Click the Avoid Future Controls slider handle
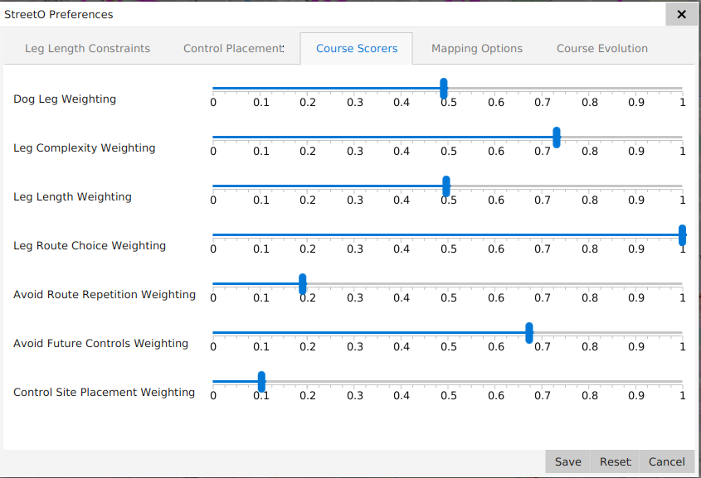Screen dimensions: 701x478 coord(529,332)
